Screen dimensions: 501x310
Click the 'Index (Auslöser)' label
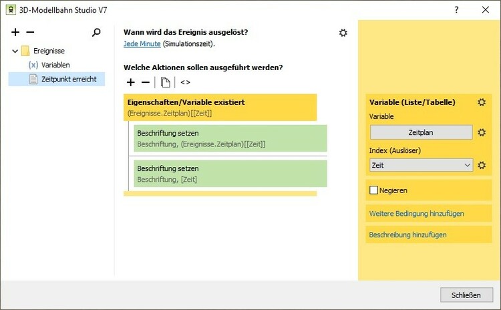tap(395, 150)
